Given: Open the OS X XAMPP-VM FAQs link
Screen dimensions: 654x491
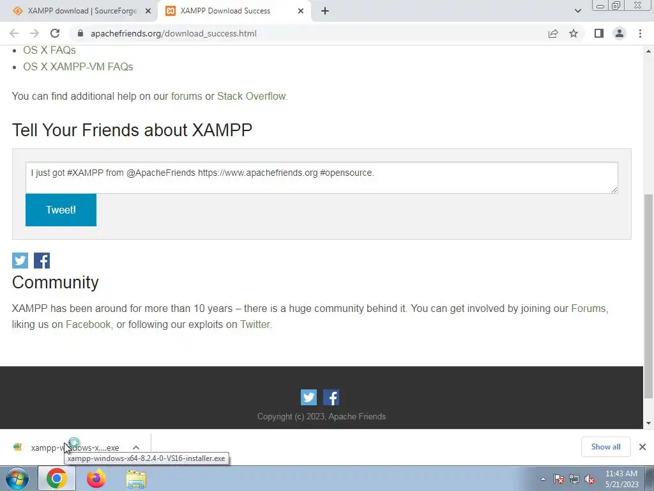Looking at the screenshot, I should click(78, 66).
